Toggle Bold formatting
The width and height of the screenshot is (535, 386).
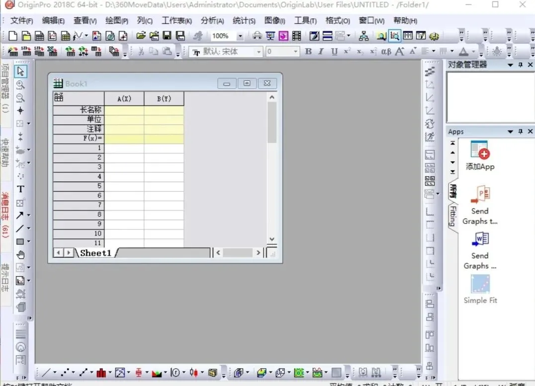point(308,52)
